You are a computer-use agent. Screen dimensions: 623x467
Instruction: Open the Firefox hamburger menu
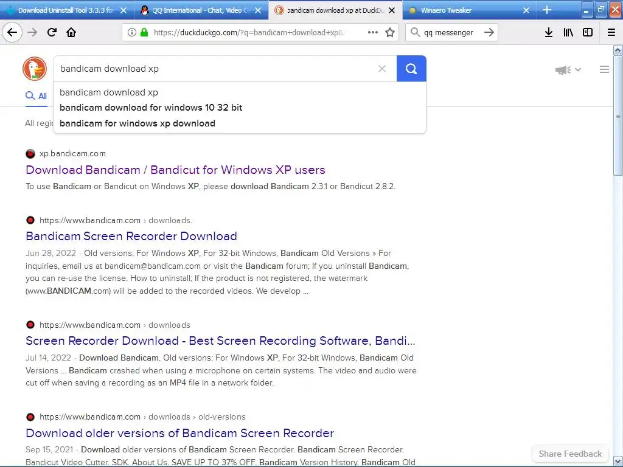point(611,32)
